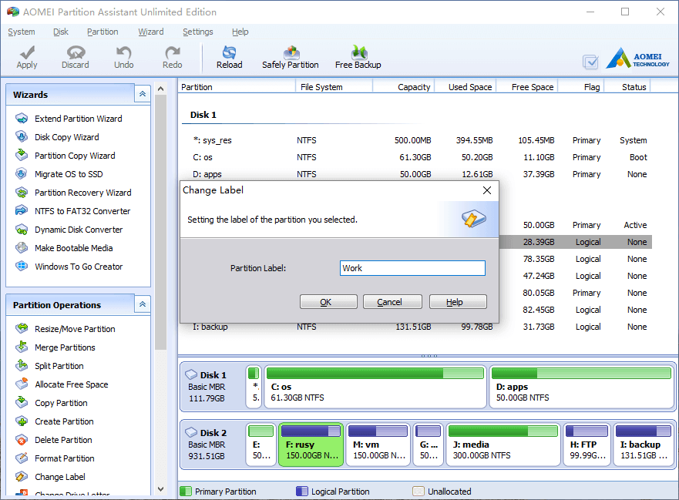Click Help button in dialog
The image size is (679, 500).
pyautogui.click(x=458, y=302)
